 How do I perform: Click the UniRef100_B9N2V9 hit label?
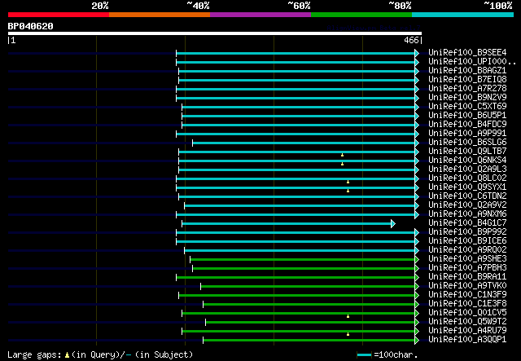(x=467, y=98)
